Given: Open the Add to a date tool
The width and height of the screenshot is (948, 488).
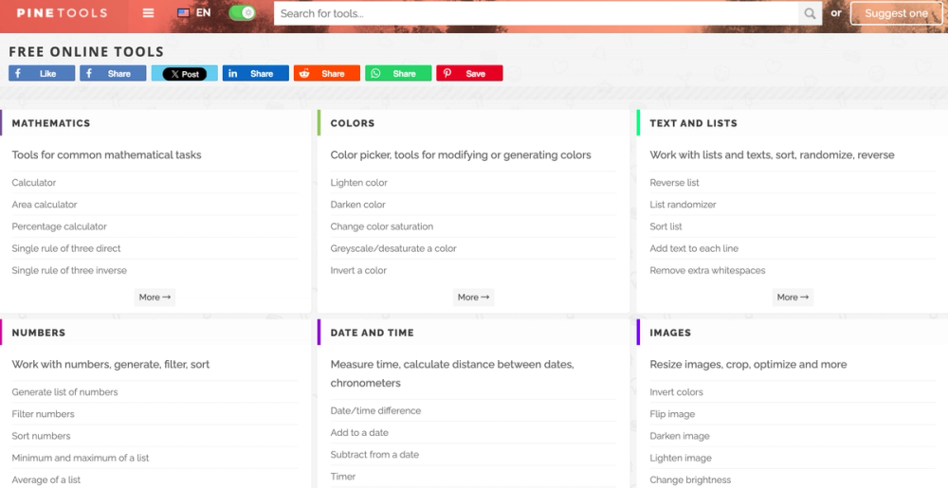Looking at the screenshot, I should point(359,432).
